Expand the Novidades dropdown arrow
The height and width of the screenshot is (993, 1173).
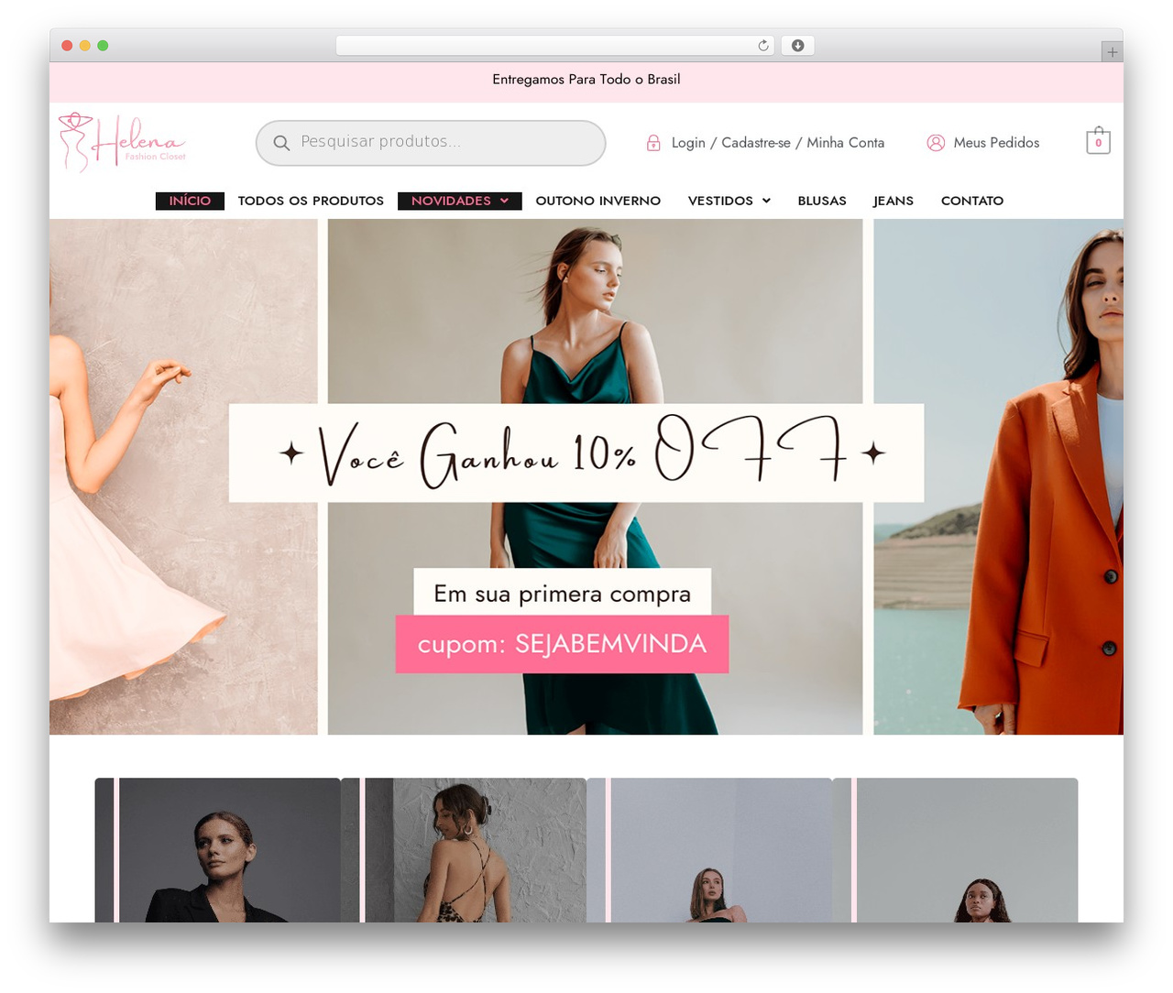504,201
